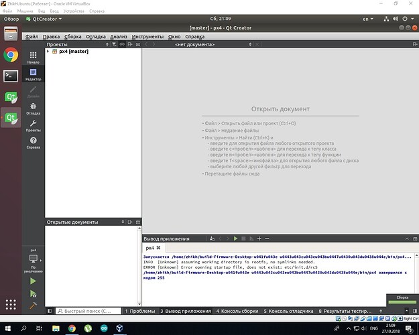Open the output panes list selector

pyautogui.click(x=381, y=311)
